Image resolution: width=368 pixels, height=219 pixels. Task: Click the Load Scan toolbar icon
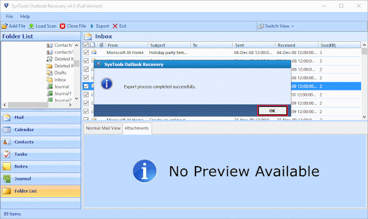(x=32, y=26)
